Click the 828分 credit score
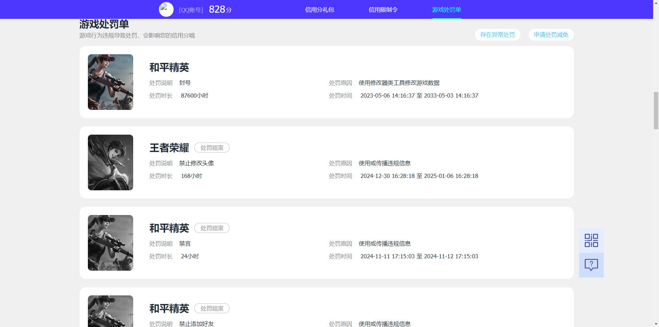Screen dimensions: 659x327 pyautogui.click(x=220, y=9)
